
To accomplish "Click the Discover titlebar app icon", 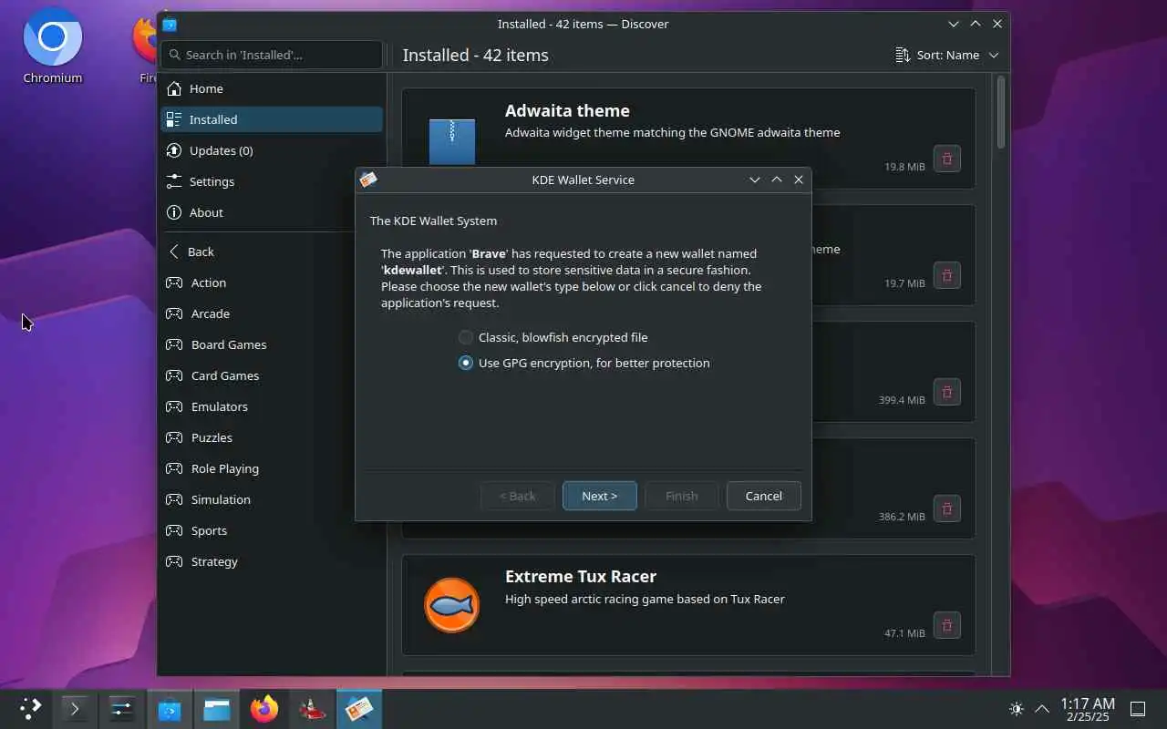I will click(170, 24).
